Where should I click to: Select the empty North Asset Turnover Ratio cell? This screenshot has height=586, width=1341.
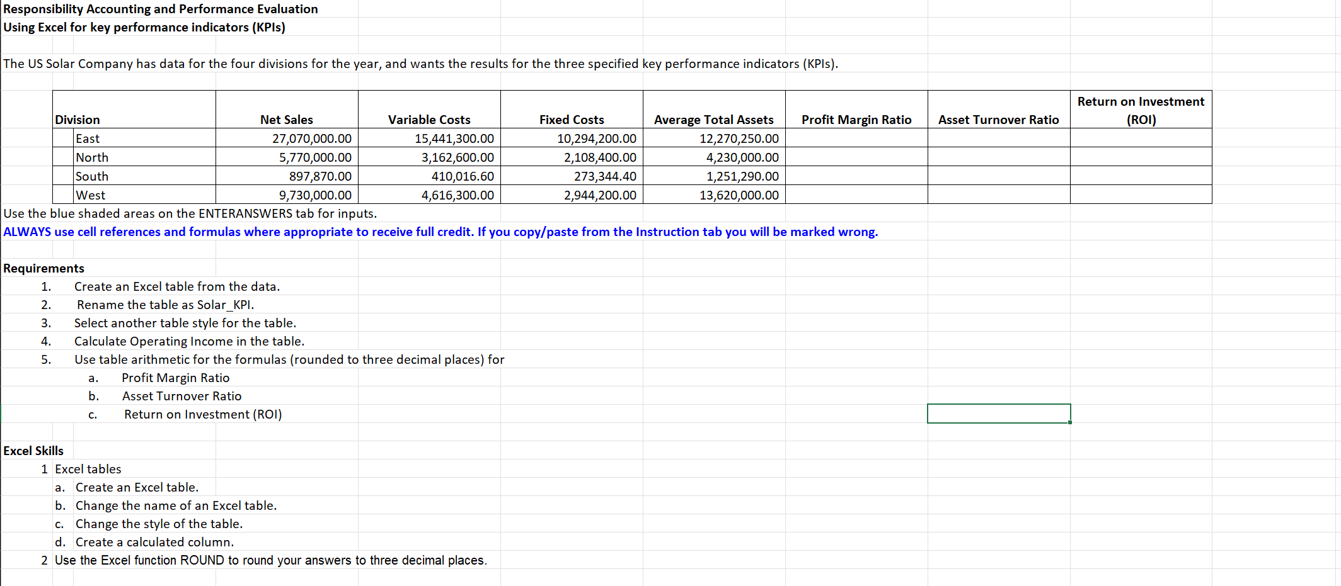999,157
